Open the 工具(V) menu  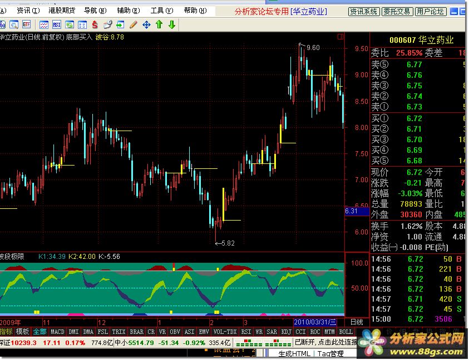coord(162,11)
